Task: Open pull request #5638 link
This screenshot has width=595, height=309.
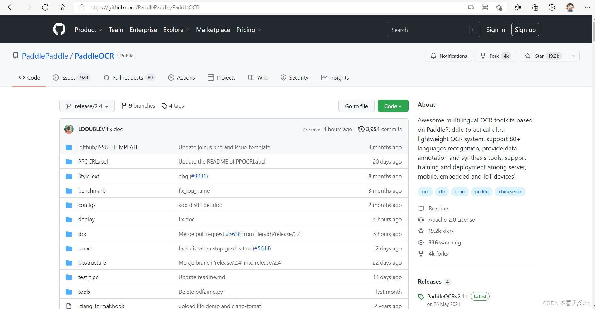Action: pyautogui.click(x=233, y=234)
